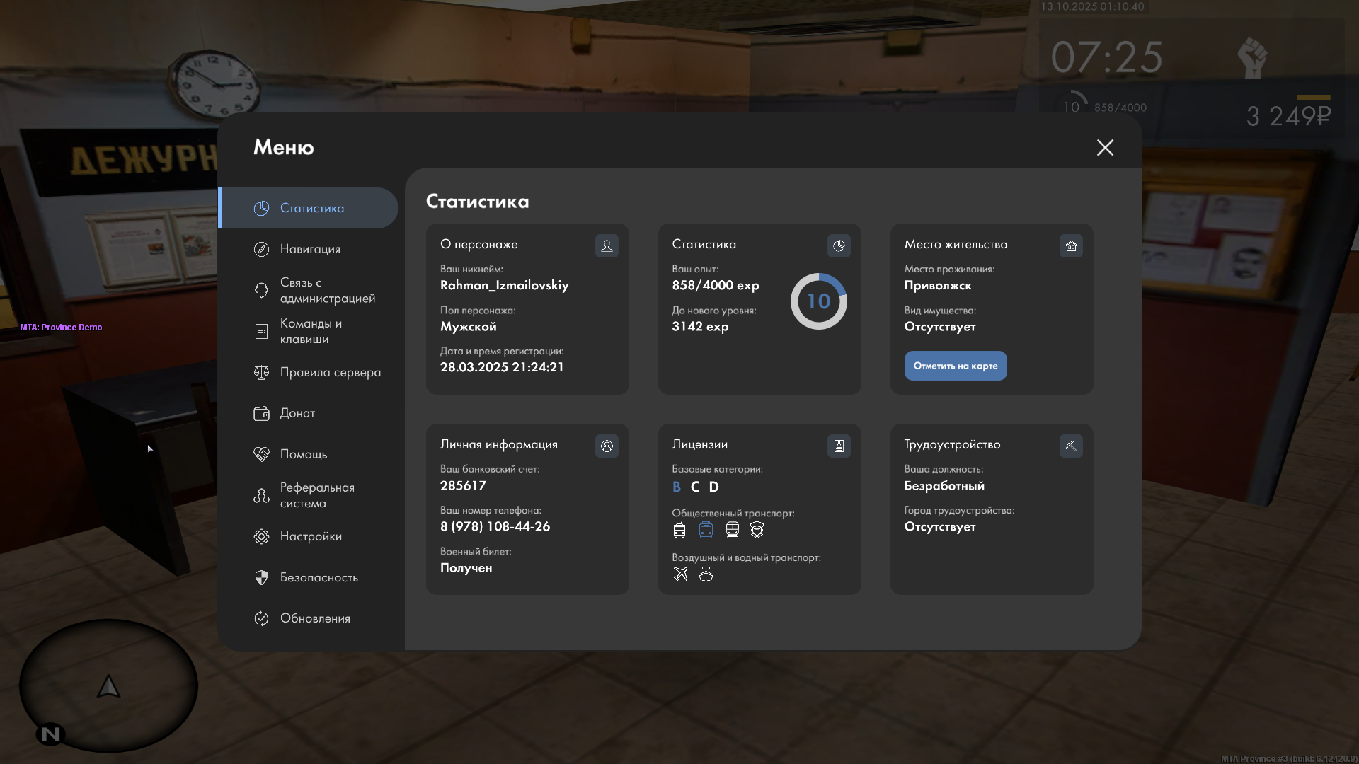Click the profile icon in О персонаже card
The width and height of the screenshot is (1359, 764).
point(607,246)
